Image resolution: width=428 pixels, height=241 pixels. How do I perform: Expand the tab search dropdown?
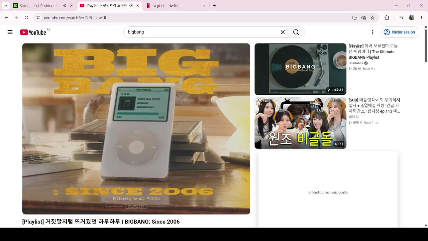[x=6, y=6]
